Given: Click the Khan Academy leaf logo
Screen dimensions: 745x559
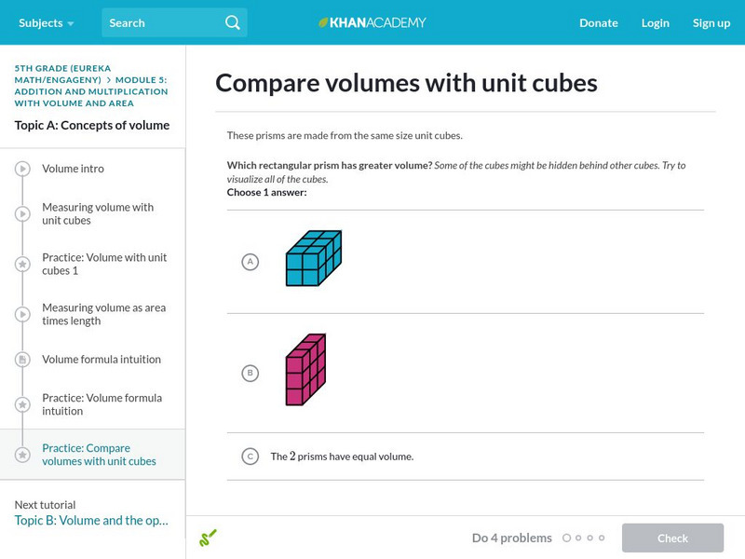Looking at the screenshot, I should click(324, 22).
